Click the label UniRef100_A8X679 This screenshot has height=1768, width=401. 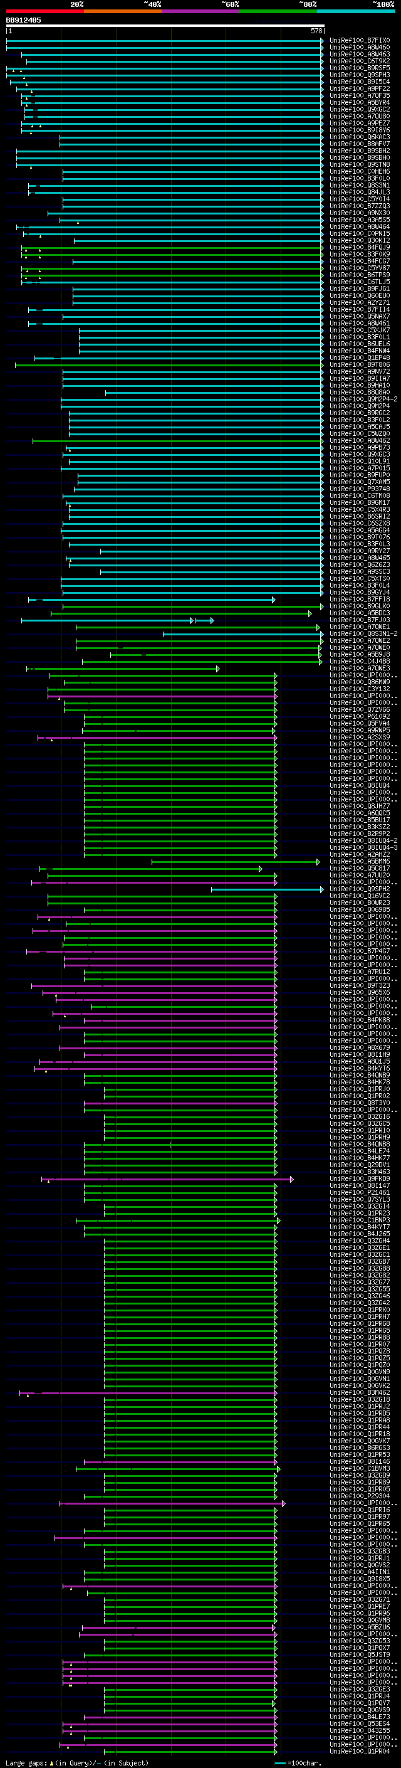tap(360, 1048)
